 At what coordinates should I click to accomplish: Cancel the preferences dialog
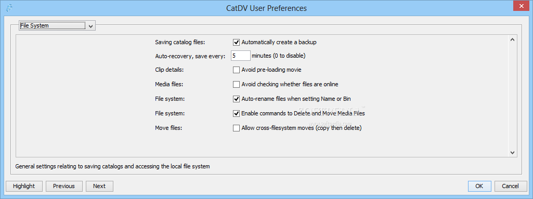click(x=510, y=186)
